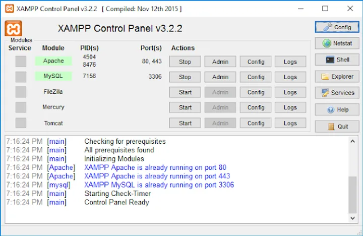Click the Mercury module label
The image size is (363, 236).
tap(53, 107)
